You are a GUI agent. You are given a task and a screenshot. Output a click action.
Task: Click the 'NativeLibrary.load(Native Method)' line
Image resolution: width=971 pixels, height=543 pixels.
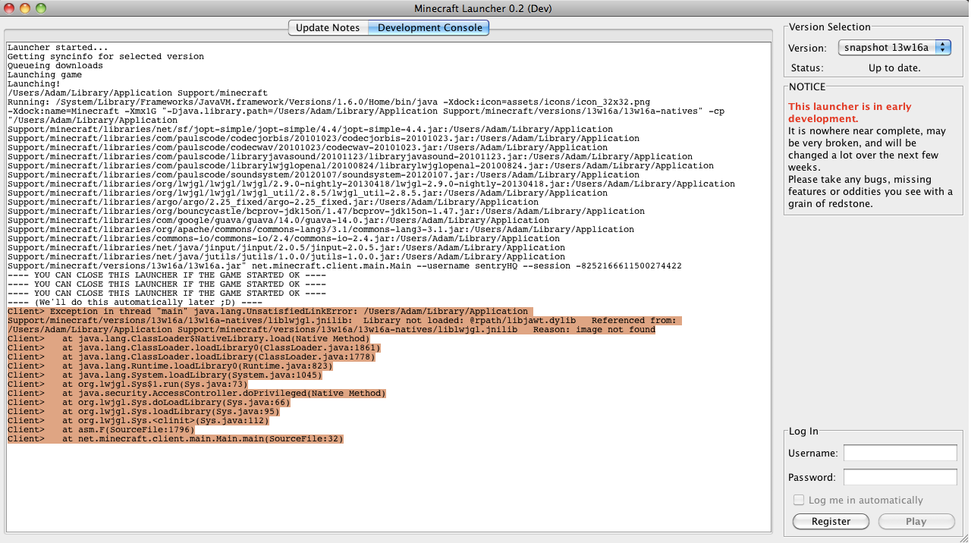point(189,338)
